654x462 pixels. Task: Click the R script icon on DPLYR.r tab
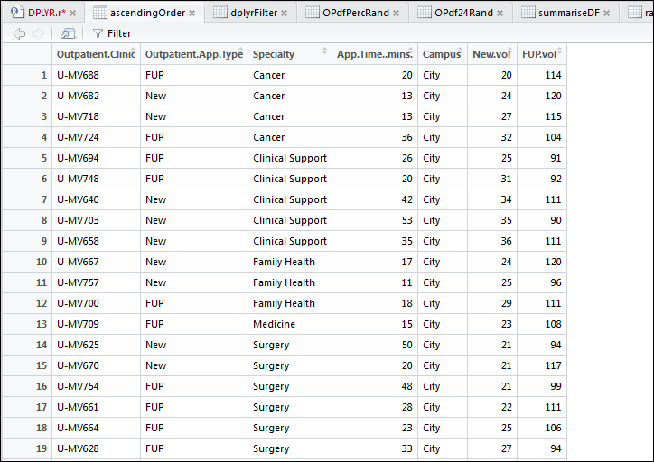[x=15, y=13]
